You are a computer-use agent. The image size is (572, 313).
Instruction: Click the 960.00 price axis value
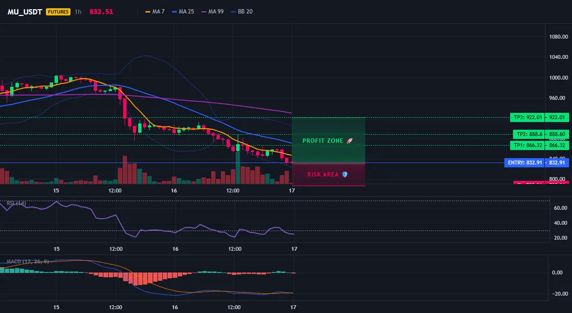click(x=559, y=98)
